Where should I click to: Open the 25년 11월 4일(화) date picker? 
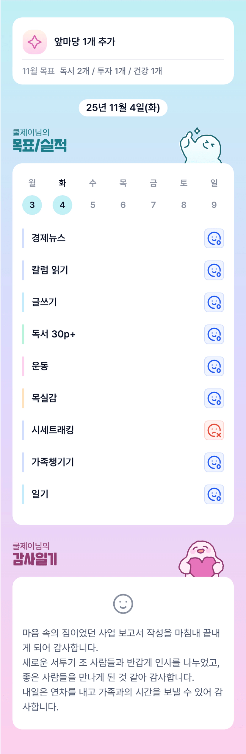tap(123, 108)
